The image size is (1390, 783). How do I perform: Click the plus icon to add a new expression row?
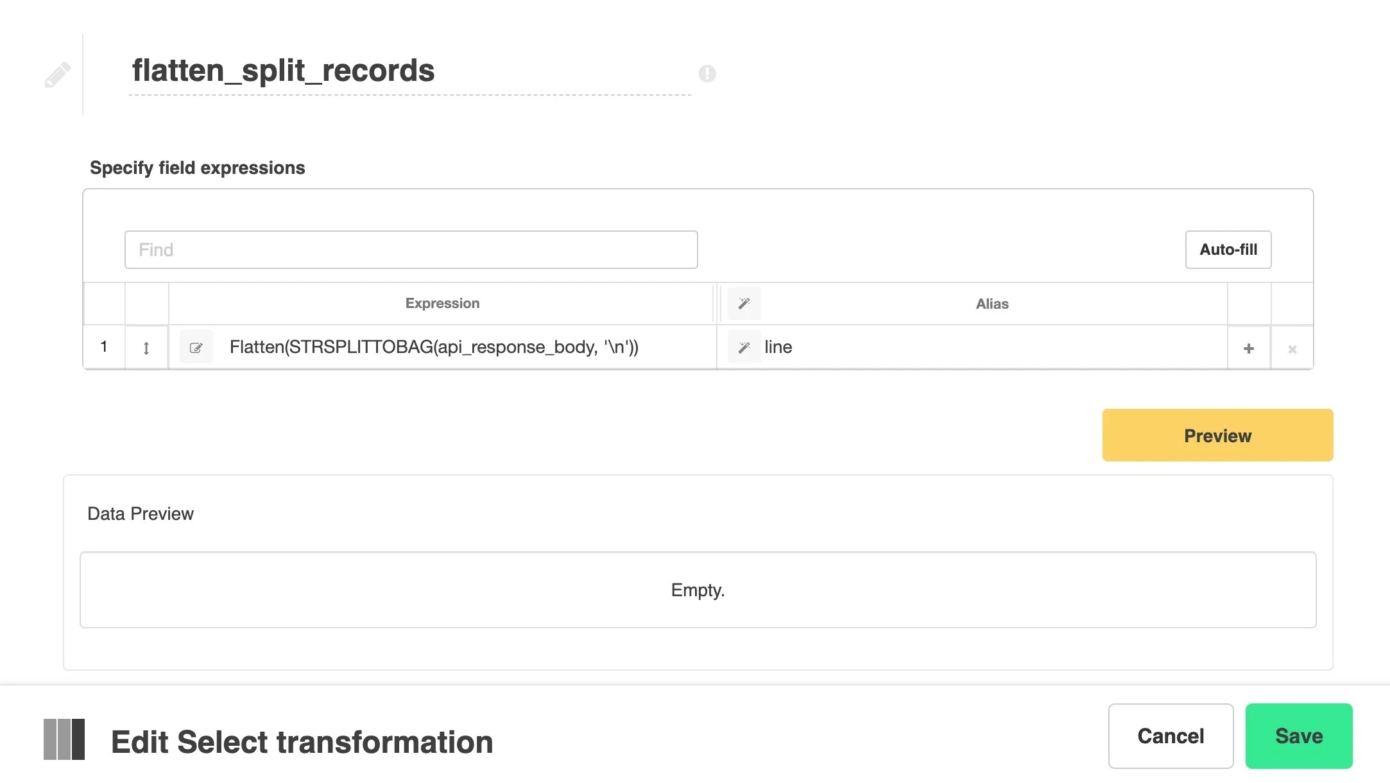pyautogui.click(x=1248, y=347)
